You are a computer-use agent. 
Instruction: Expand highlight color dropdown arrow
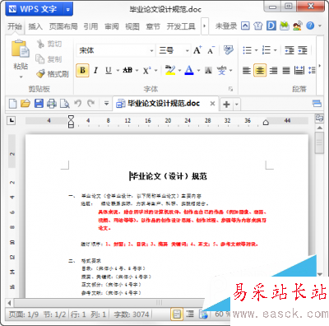pyautogui.click(x=179, y=71)
